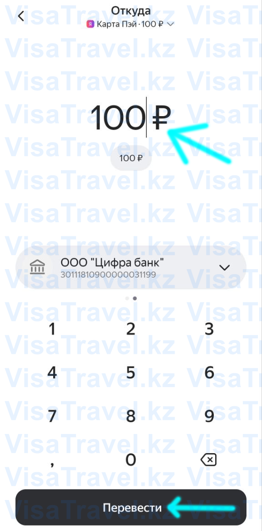Tap digit 9 on the keypad

(209, 416)
